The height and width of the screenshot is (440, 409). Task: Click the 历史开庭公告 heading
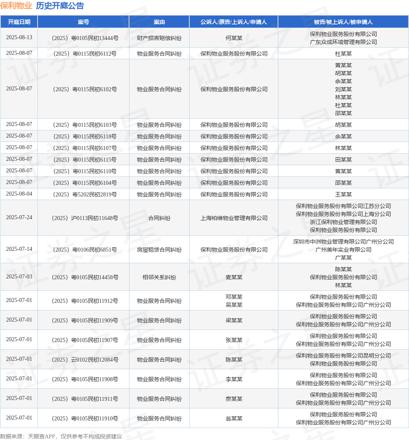coord(60,6)
